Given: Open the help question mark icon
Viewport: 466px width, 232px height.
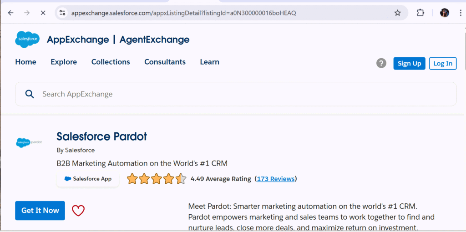Looking at the screenshot, I should point(381,63).
